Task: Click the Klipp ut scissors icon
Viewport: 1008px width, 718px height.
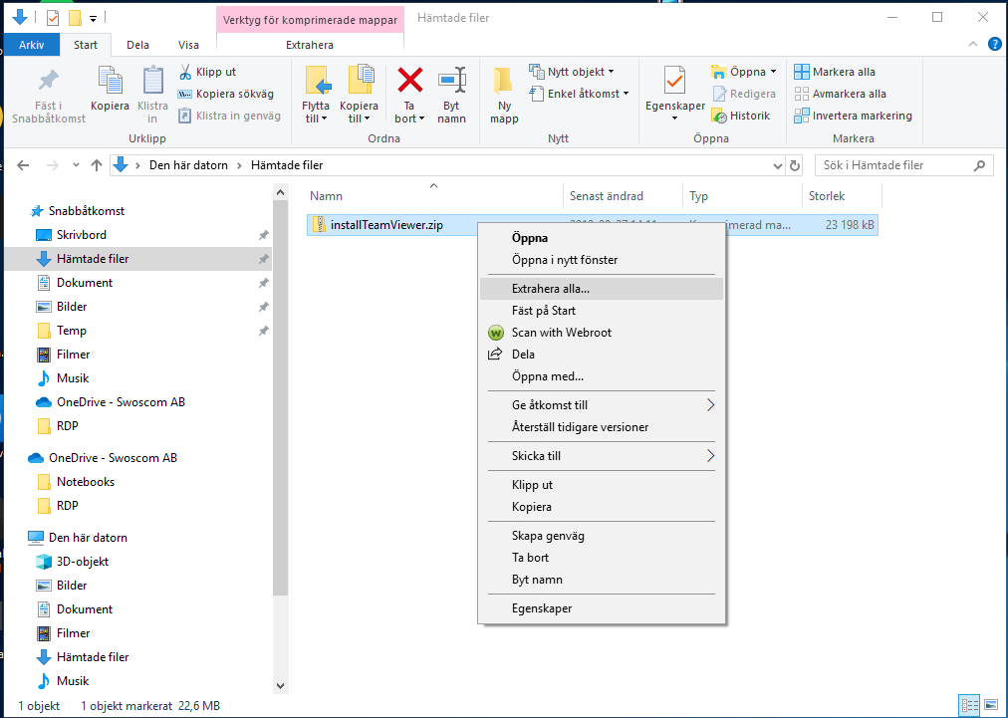Action: coord(185,73)
